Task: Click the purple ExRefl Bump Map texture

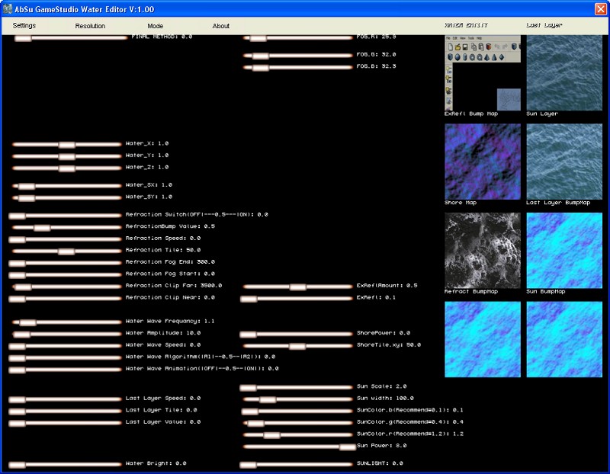Action: point(482,161)
